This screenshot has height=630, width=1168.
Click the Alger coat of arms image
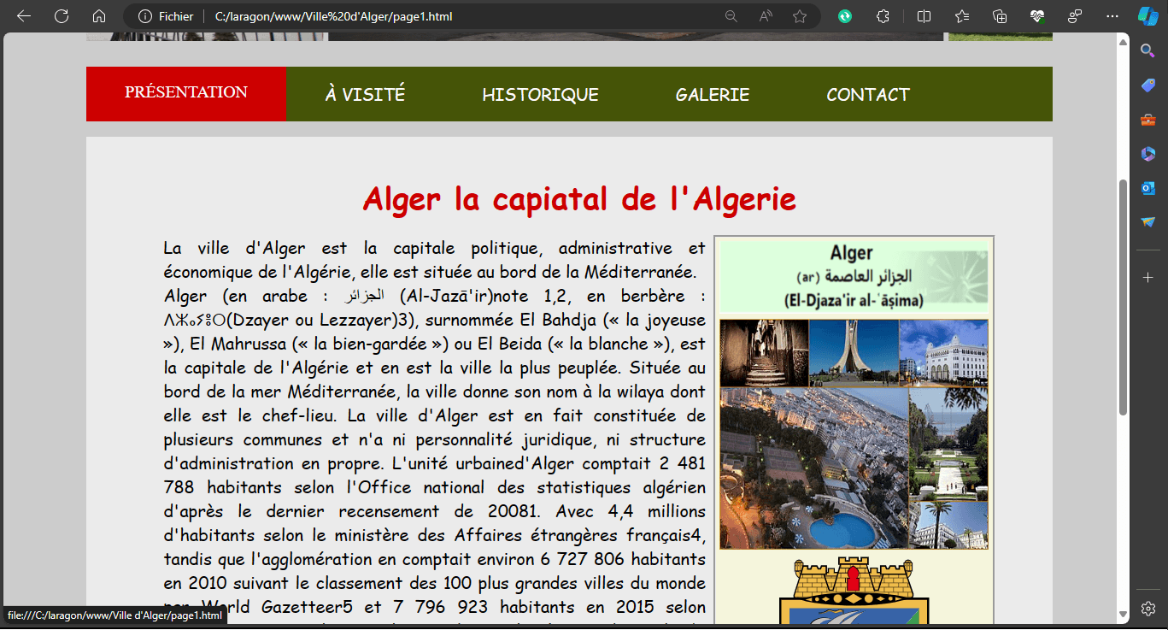tap(854, 590)
